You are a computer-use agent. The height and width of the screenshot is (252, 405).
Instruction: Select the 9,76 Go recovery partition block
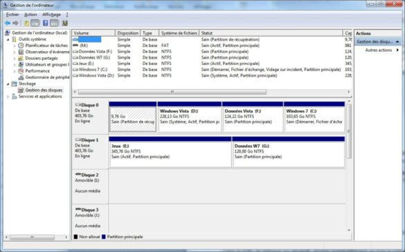coord(132,117)
